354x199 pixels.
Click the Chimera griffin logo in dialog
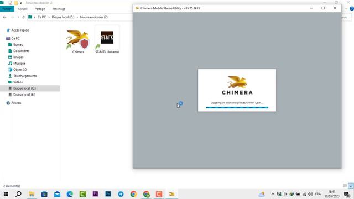point(237,82)
